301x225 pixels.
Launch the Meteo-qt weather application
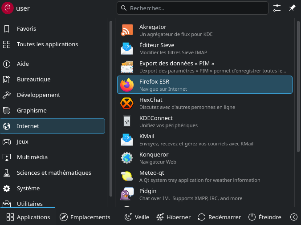click(x=204, y=176)
